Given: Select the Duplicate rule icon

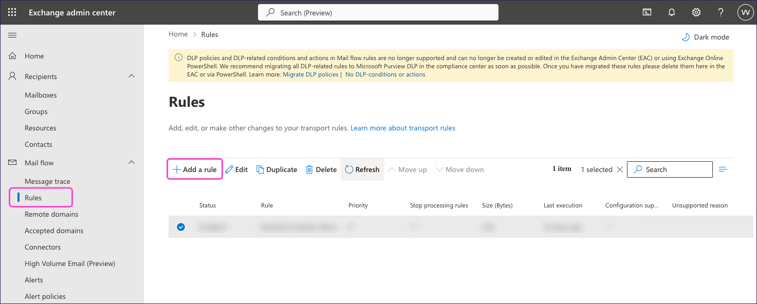Looking at the screenshot, I should pyautogui.click(x=260, y=169).
